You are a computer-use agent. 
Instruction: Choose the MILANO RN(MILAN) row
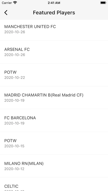click(54, 166)
